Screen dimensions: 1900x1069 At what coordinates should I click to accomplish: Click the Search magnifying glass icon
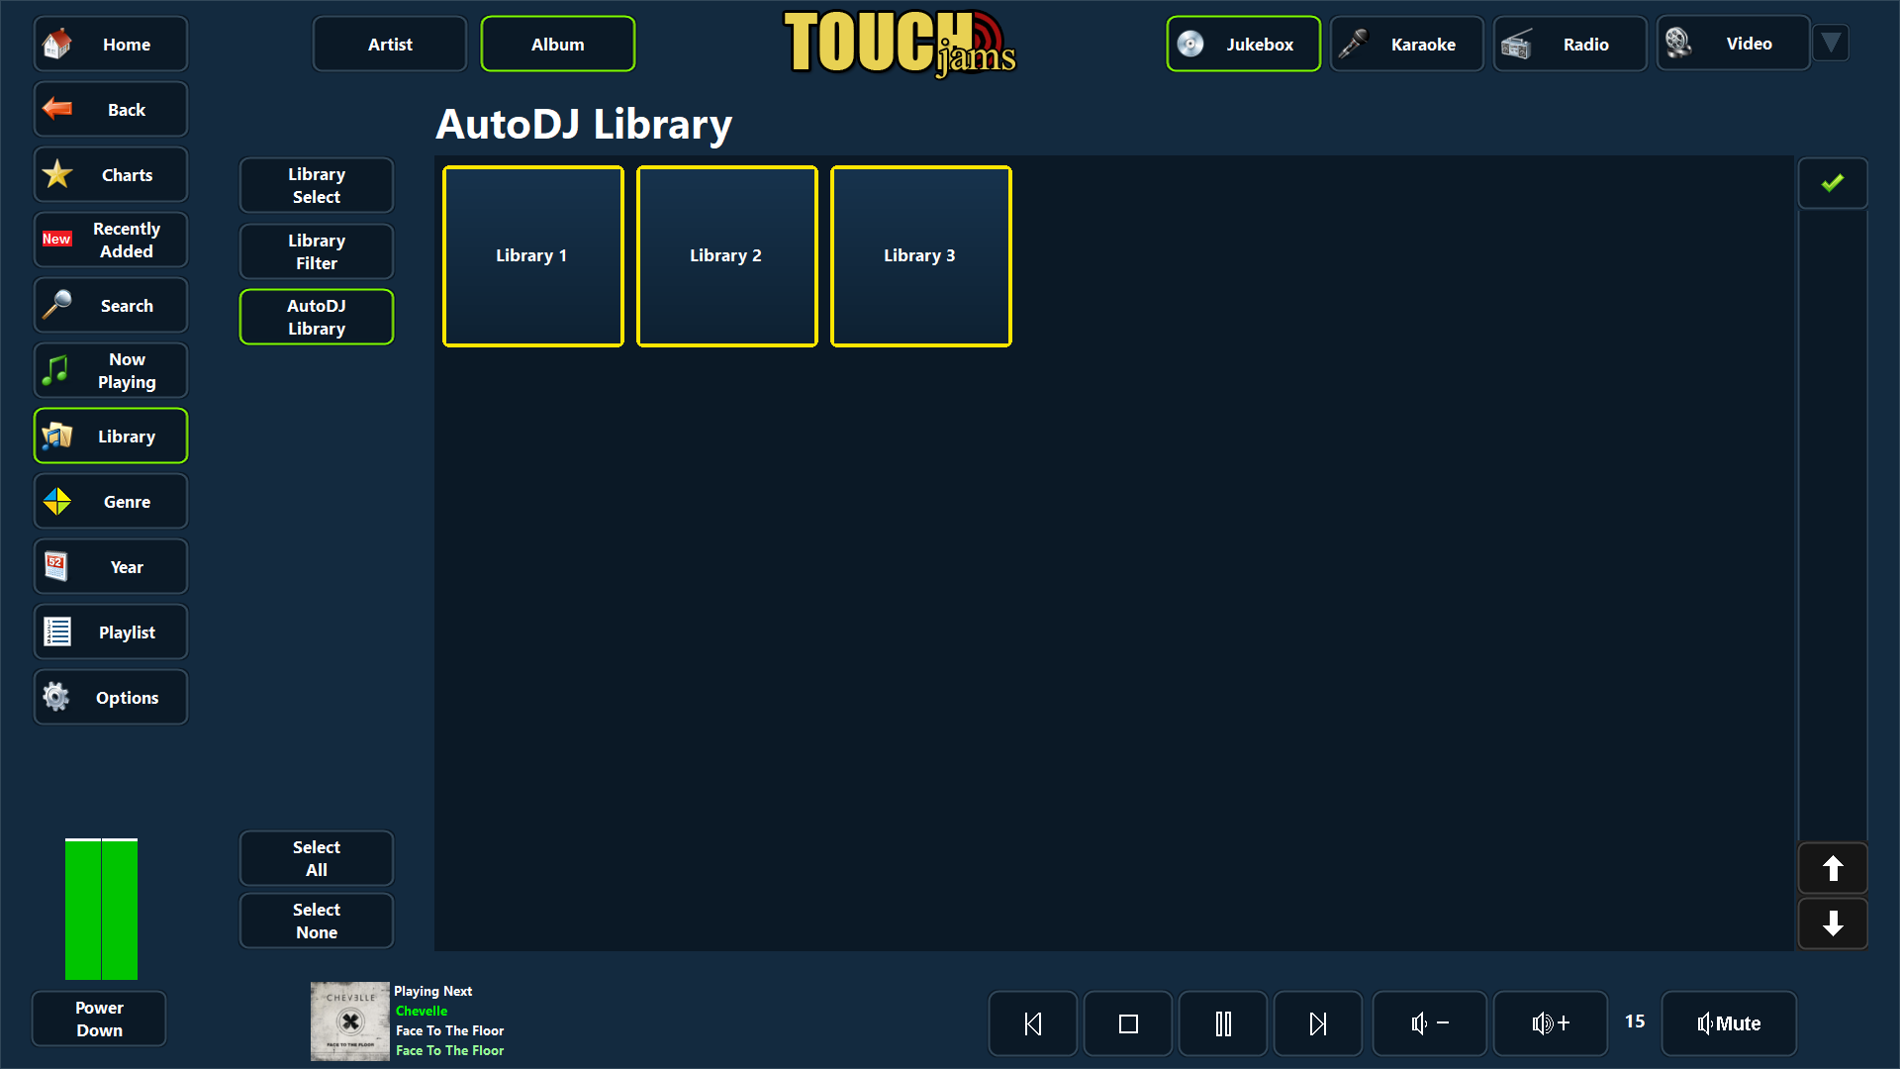click(56, 305)
